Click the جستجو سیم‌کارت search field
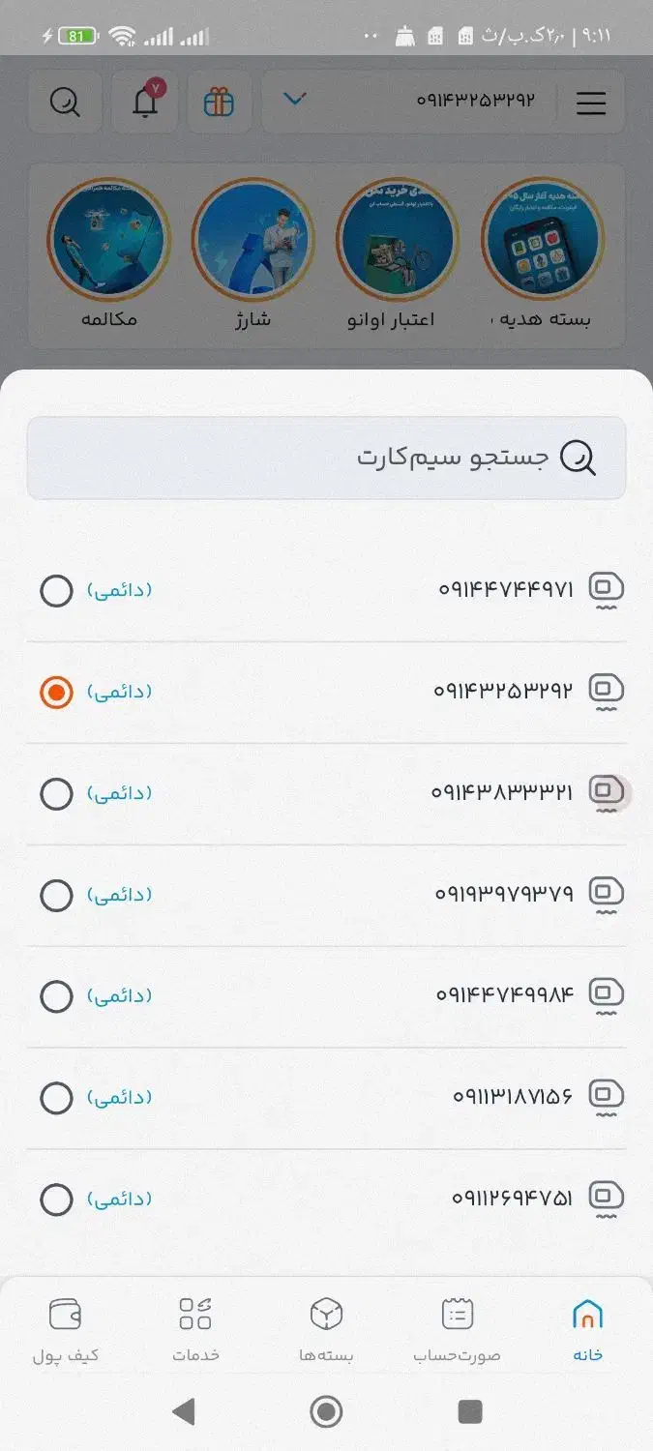The image size is (653, 1451). click(x=326, y=458)
